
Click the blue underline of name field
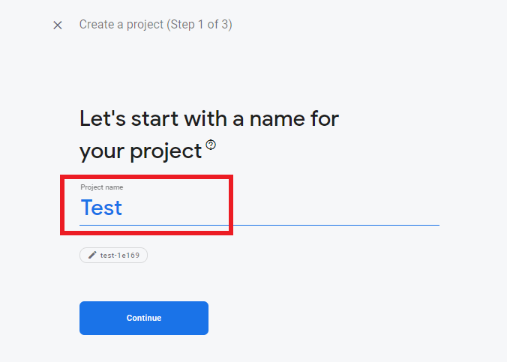pyautogui.click(x=259, y=225)
